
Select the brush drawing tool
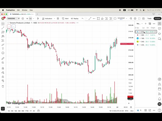pos(3,45)
